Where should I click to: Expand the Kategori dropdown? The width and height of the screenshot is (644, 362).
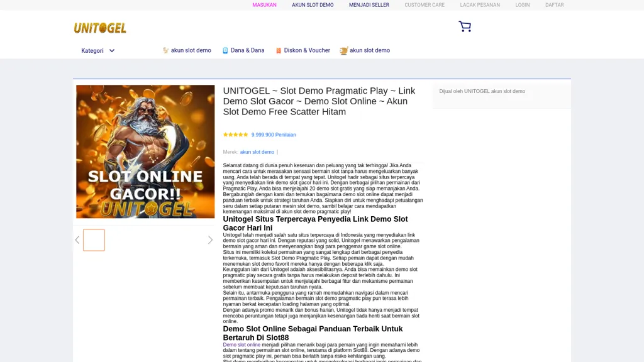click(97, 51)
